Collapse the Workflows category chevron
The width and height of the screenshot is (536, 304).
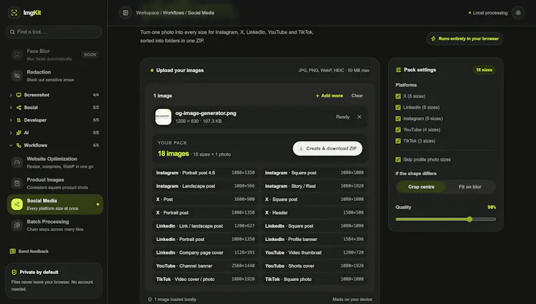tap(11, 145)
